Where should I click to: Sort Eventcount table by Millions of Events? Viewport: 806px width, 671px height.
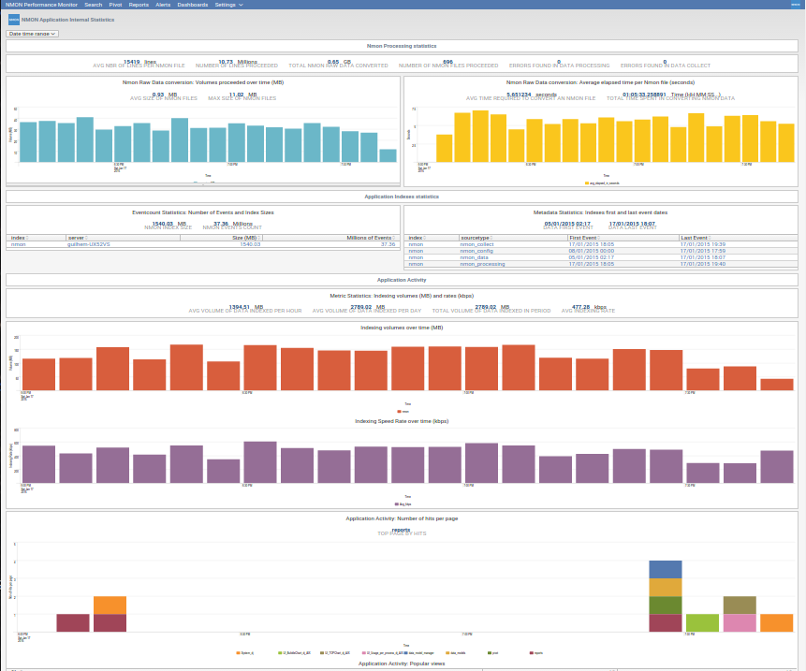pos(371,238)
